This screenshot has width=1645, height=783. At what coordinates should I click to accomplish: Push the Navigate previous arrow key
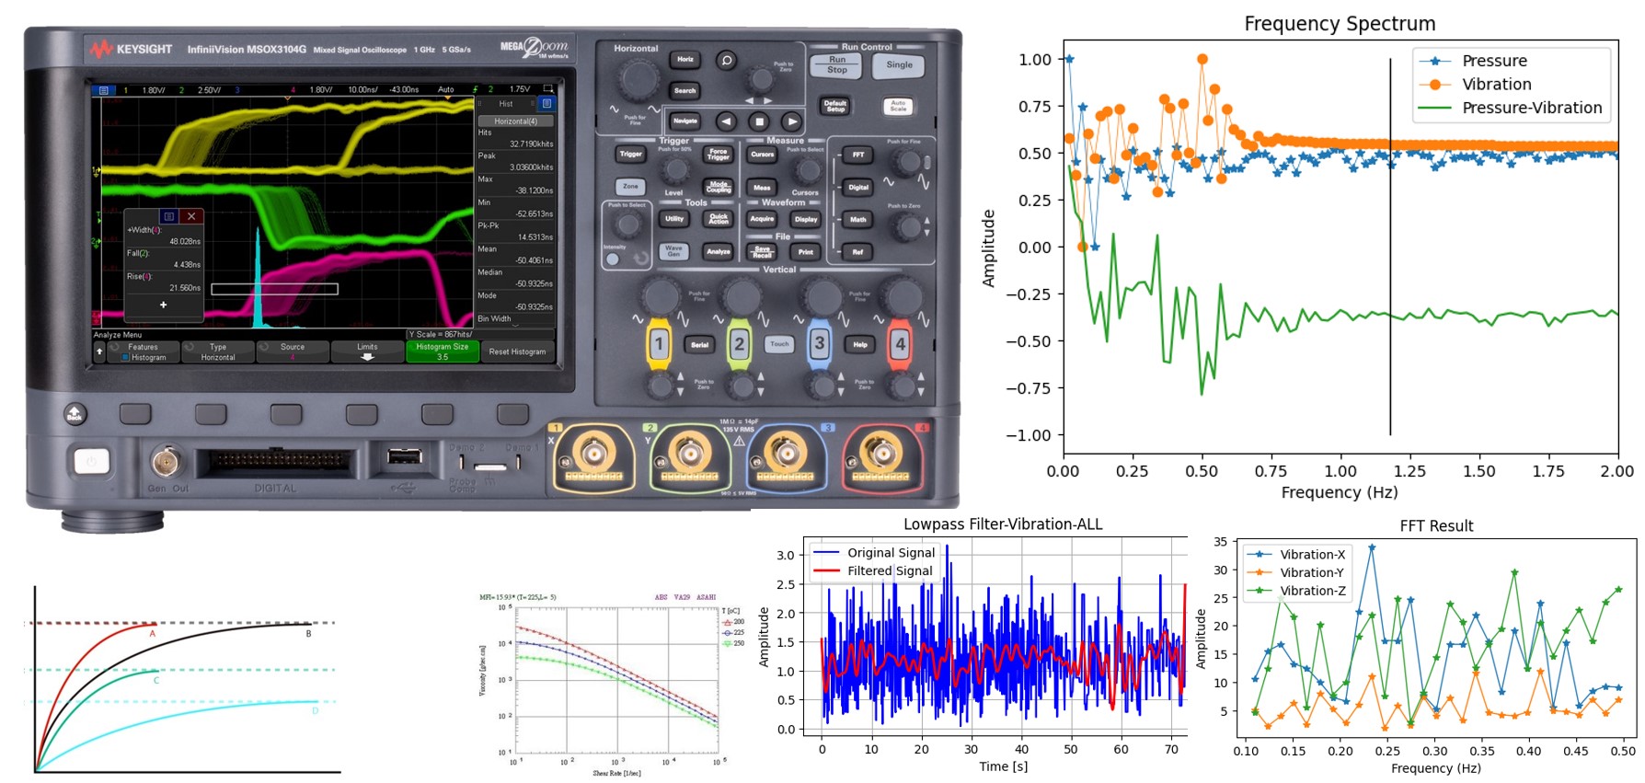tap(726, 121)
